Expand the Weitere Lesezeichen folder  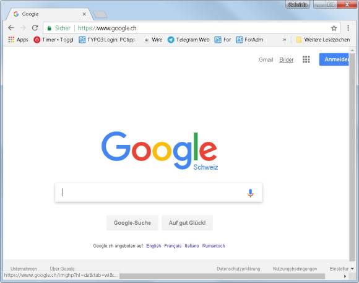tap(323, 40)
